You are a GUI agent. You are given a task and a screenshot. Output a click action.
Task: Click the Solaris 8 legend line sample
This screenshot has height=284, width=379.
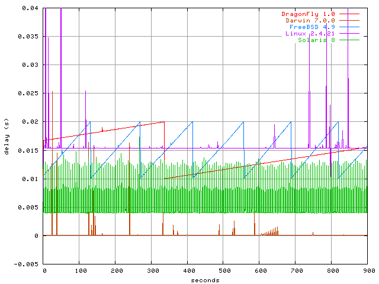coord(349,40)
